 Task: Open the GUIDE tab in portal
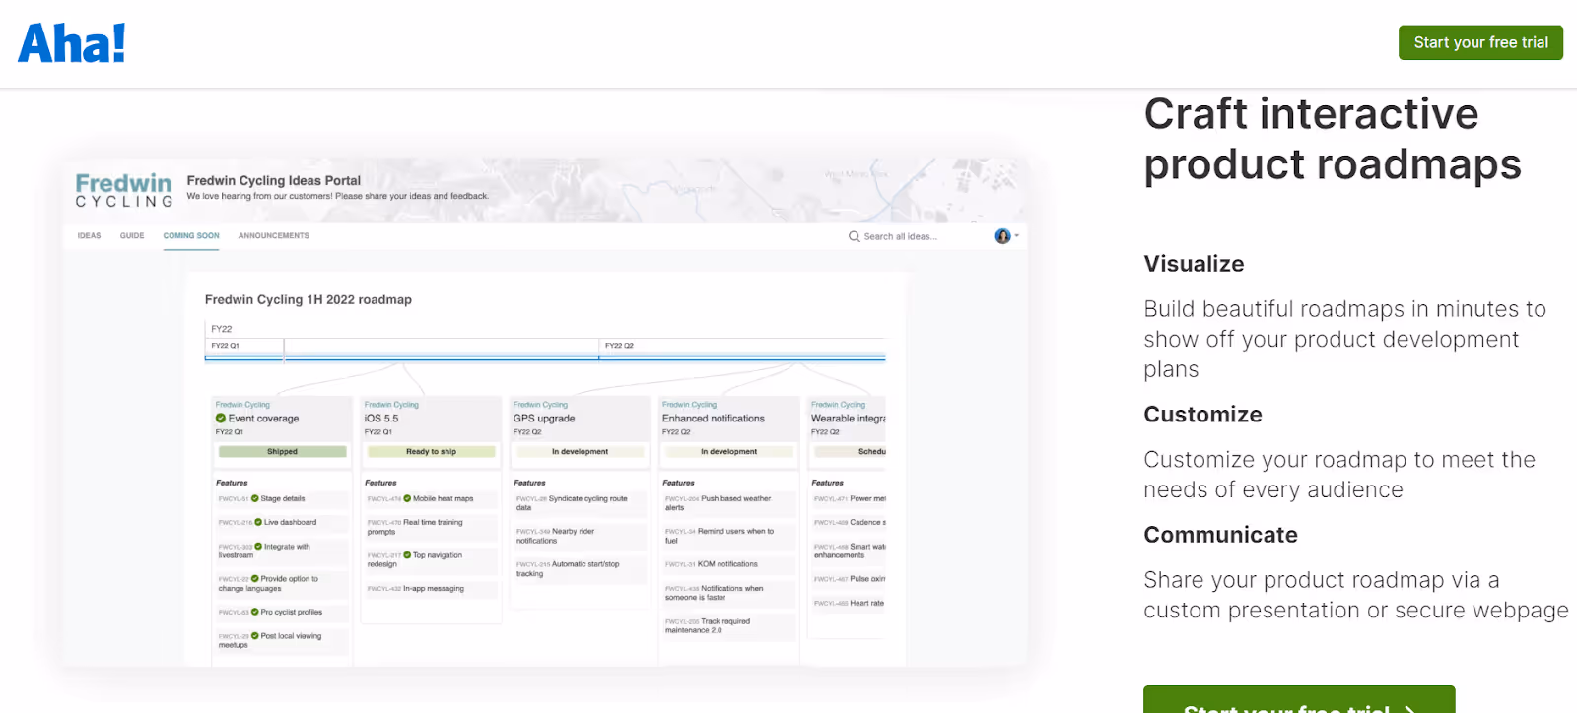coord(132,236)
